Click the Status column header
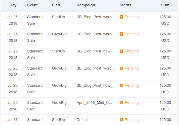 tap(125, 5)
